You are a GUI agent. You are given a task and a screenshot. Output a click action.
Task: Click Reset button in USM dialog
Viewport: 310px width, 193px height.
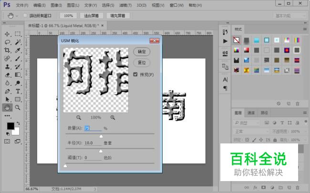point(142,63)
